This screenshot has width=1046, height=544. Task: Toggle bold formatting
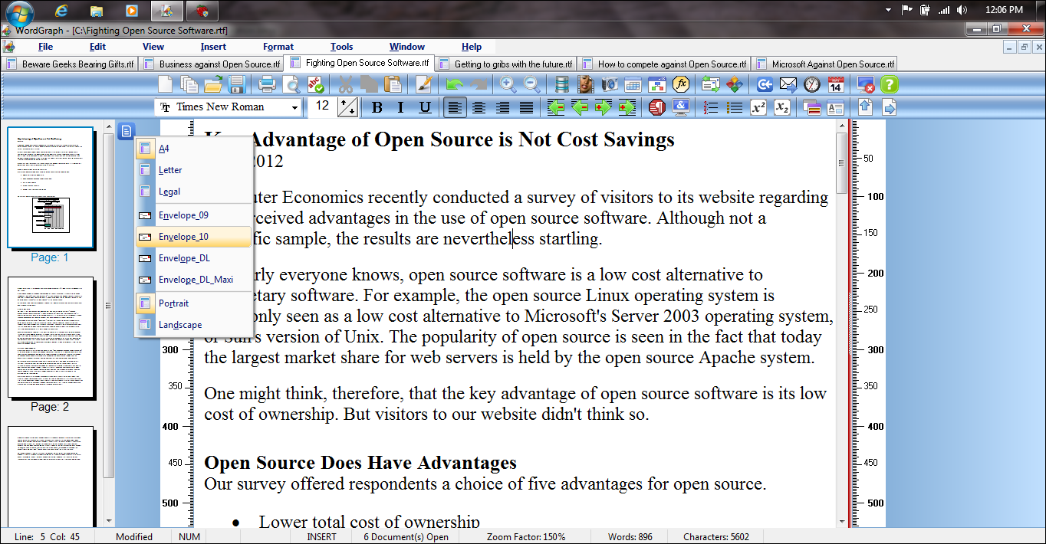[x=377, y=108]
